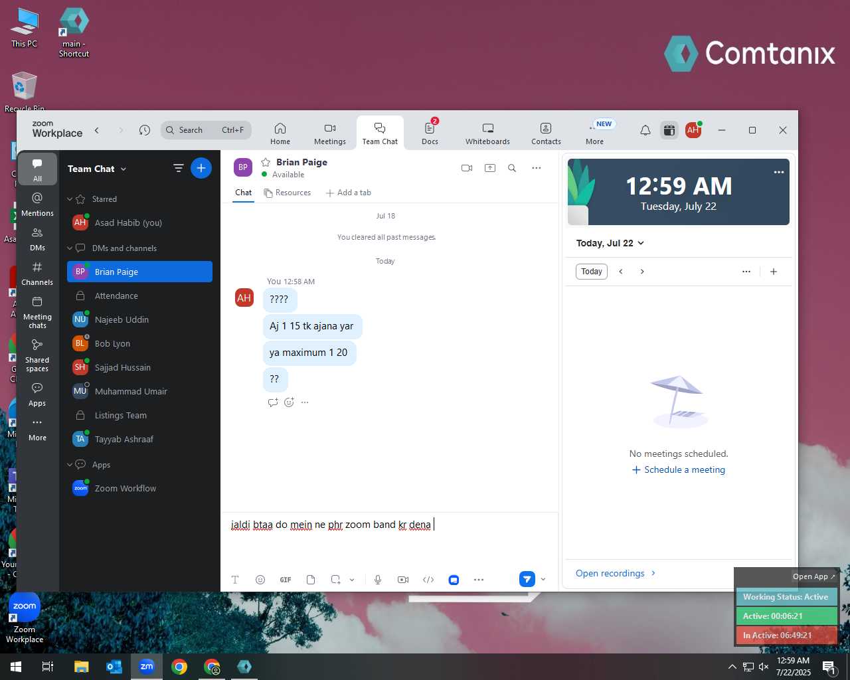The height and width of the screenshot is (680, 850).
Task: Open Asad Habib (you) chat
Action: click(139, 223)
